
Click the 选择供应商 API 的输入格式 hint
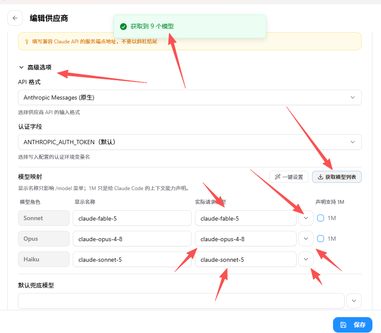pyautogui.click(x=49, y=112)
